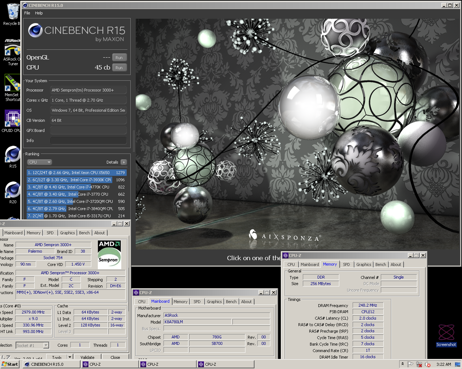Open SPD tab in bottom-left CPU-Z window

tap(50, 233)
